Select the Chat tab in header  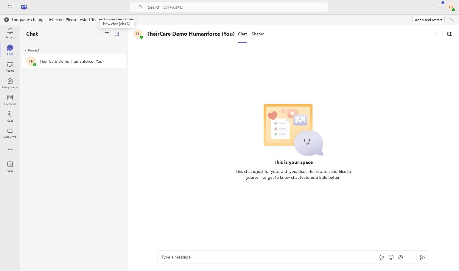242,34
